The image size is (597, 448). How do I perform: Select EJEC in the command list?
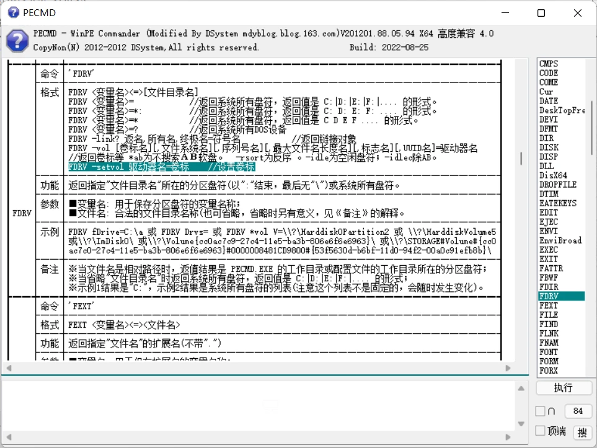pos(549,222)
